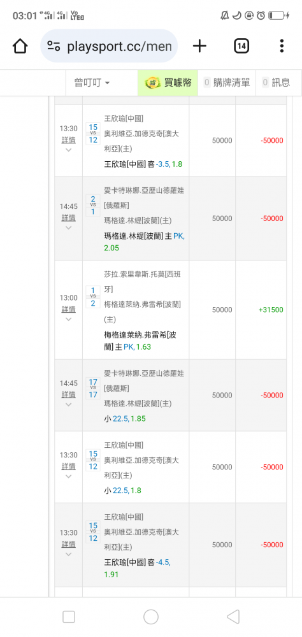Open the 購牌清單 tab
The width and height of the screenshot is (302, 637).
227,83
